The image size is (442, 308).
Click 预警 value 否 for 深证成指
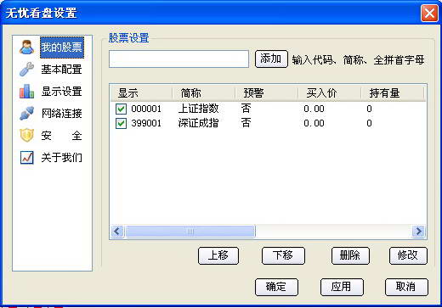coord(246,123)
